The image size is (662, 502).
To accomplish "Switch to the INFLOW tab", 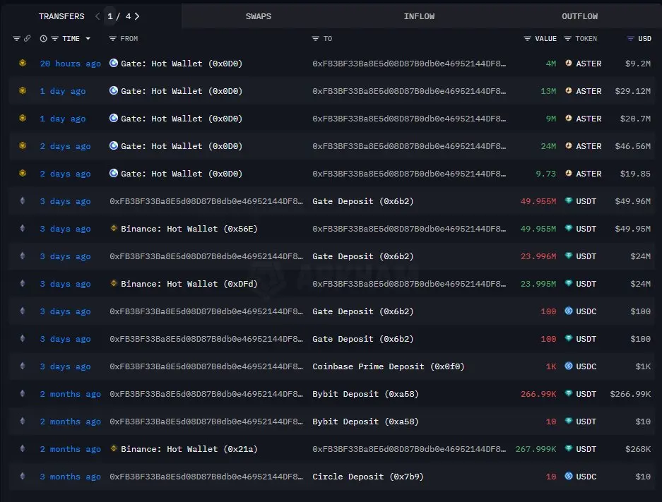I will coord(419,16).
